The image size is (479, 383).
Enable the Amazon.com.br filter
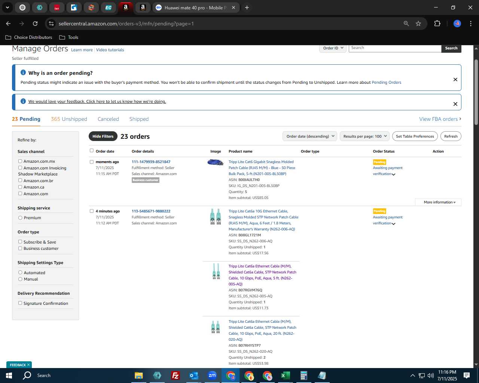[x=20, y=180]
